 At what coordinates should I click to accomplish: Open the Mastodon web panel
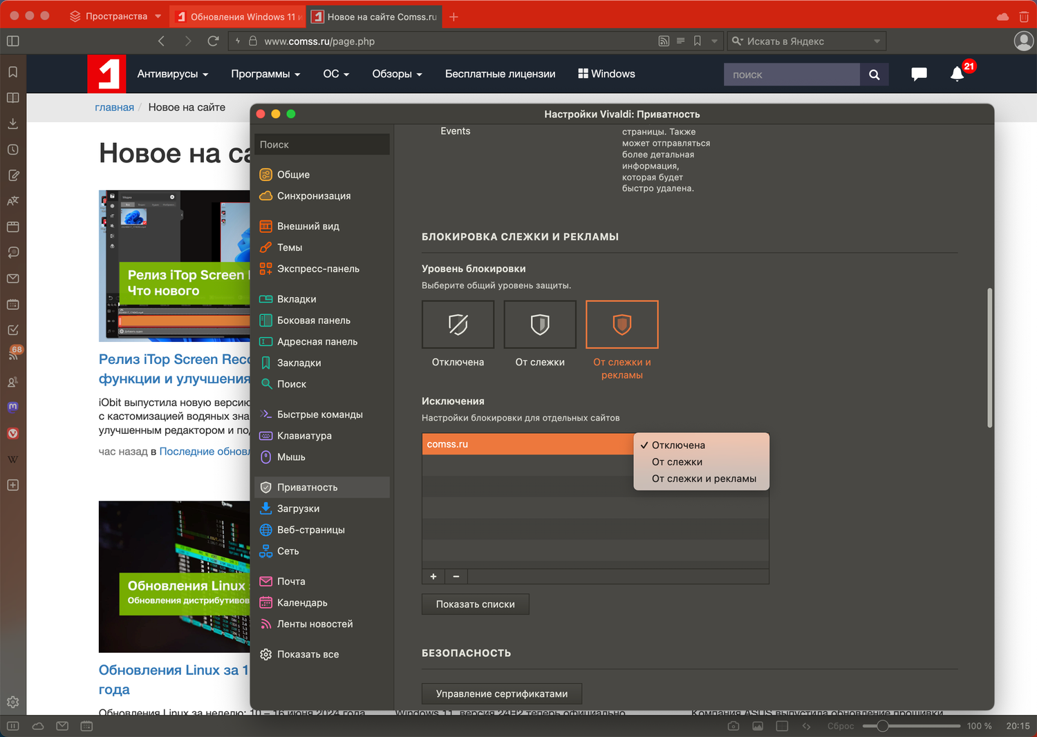12,407
